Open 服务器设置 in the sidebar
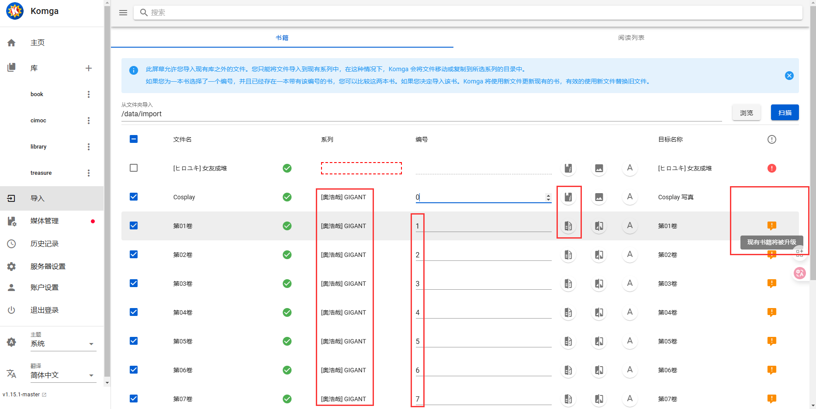 (x=48, y=267)
